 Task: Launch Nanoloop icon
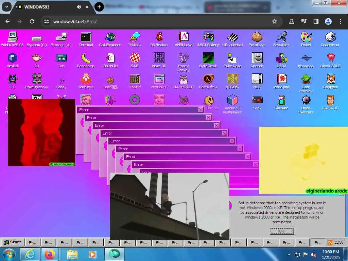[x=306, y=60]
